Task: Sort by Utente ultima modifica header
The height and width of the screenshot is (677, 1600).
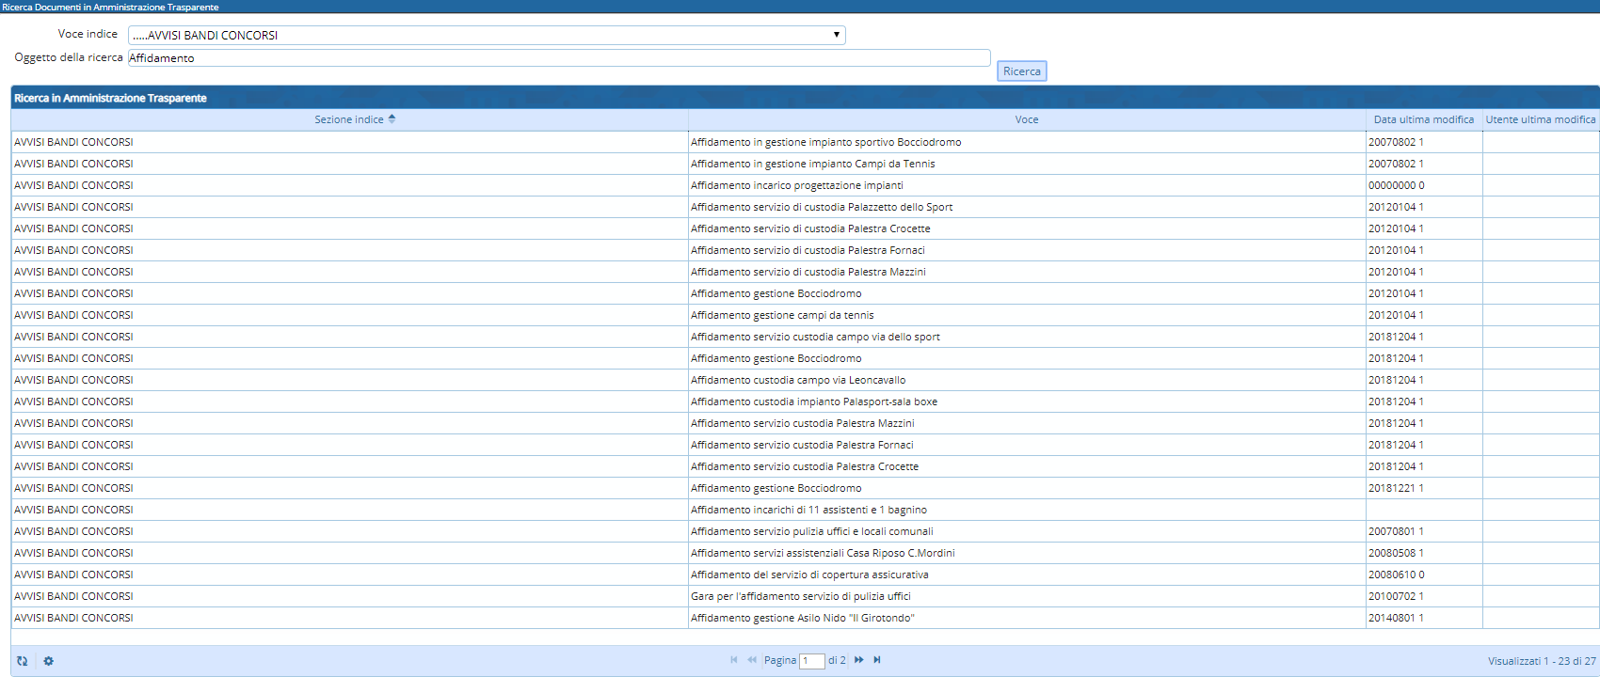Action: 1540,119
